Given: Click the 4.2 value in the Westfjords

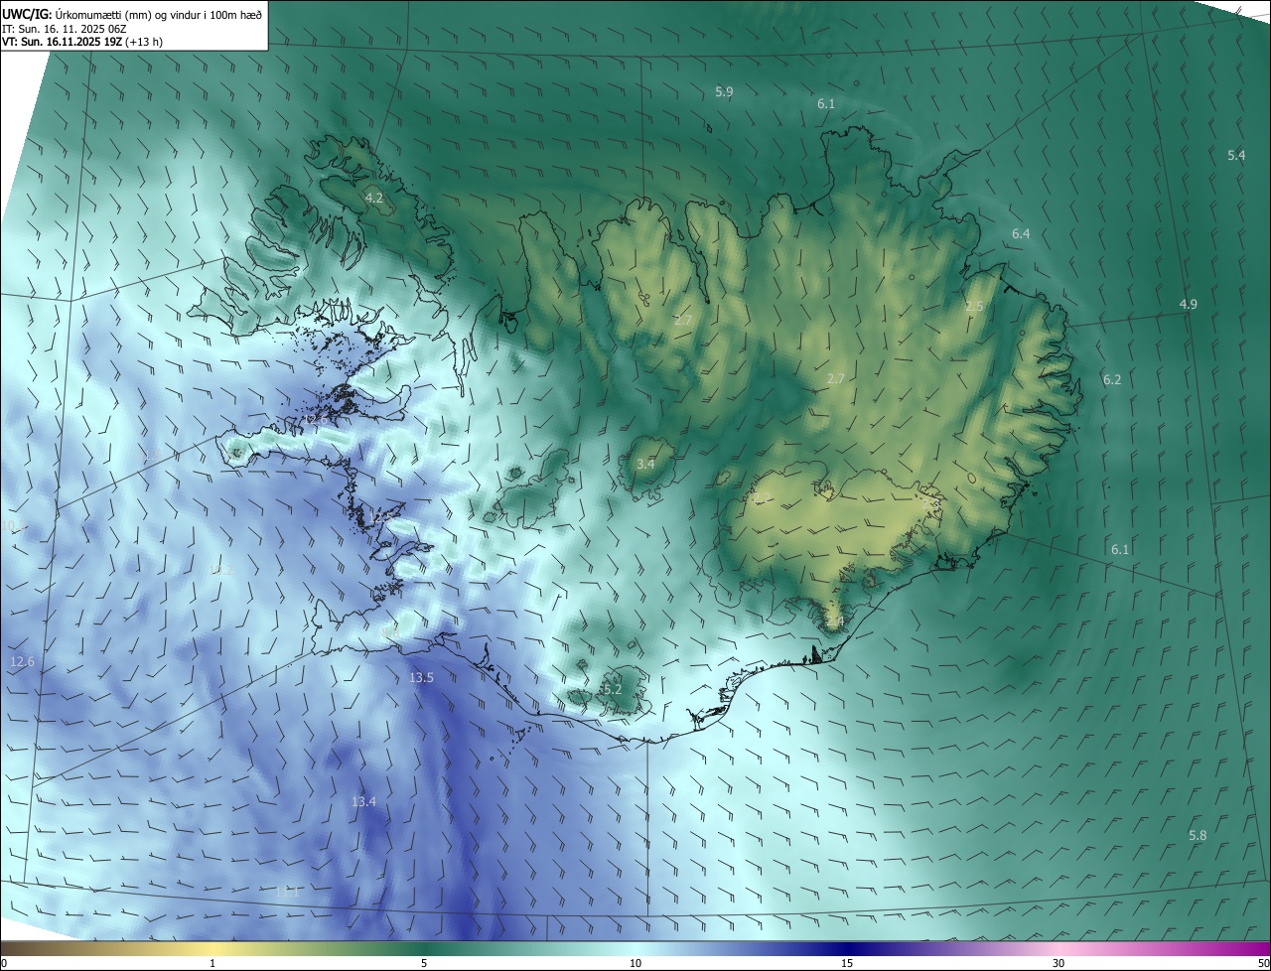Looking at the screenshot, I should (x=374, y=200).
